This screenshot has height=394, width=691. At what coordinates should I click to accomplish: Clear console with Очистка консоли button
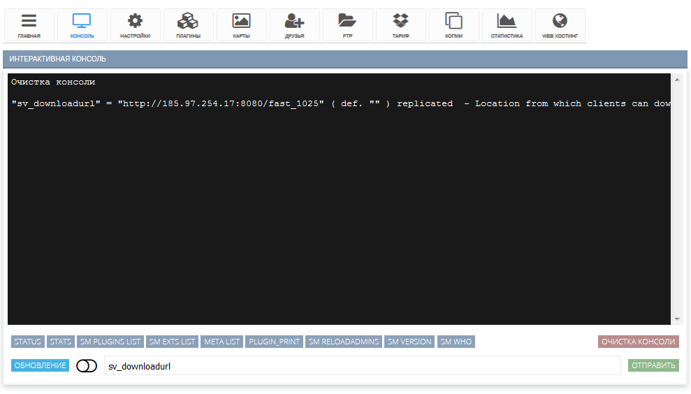(638, 342)
